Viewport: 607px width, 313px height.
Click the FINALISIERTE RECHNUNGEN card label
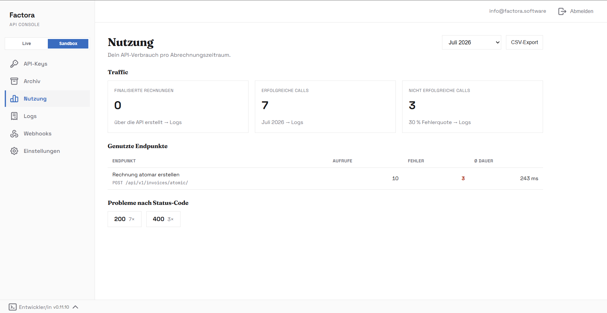point(144,91)
